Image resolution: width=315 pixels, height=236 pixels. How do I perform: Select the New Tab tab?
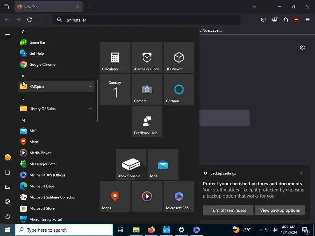(x=48, y=7)
